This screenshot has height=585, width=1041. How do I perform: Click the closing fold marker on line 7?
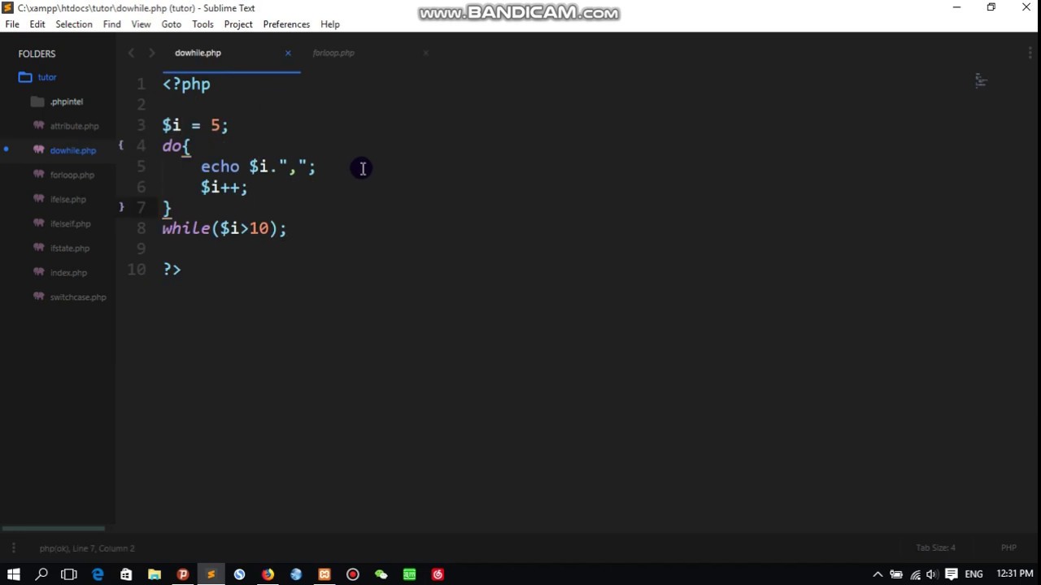point(121,207)
